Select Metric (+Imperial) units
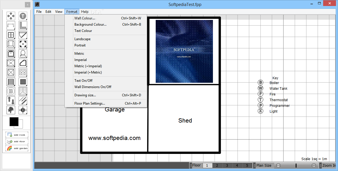 106,66
